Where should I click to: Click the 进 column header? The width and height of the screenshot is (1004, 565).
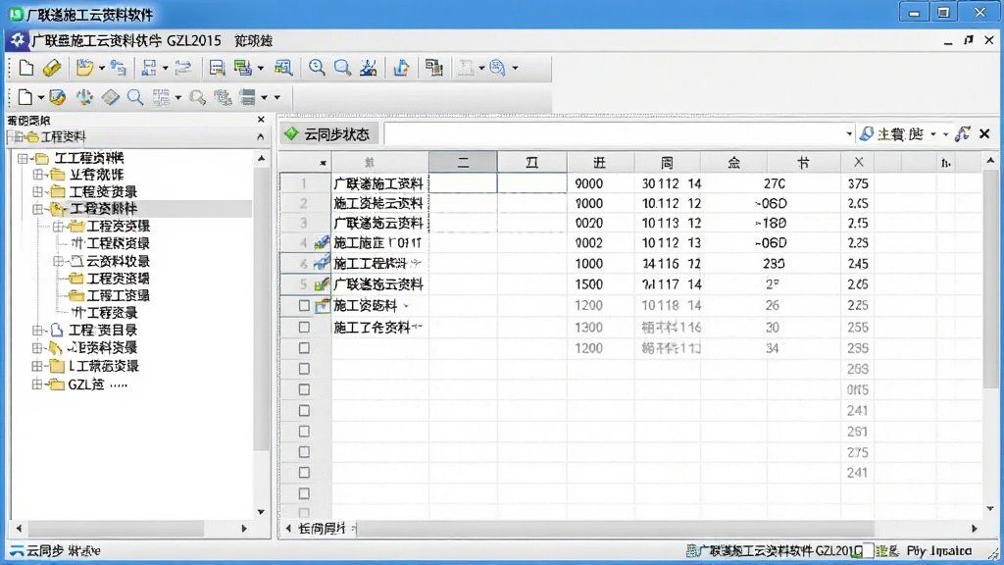(600, 163)
